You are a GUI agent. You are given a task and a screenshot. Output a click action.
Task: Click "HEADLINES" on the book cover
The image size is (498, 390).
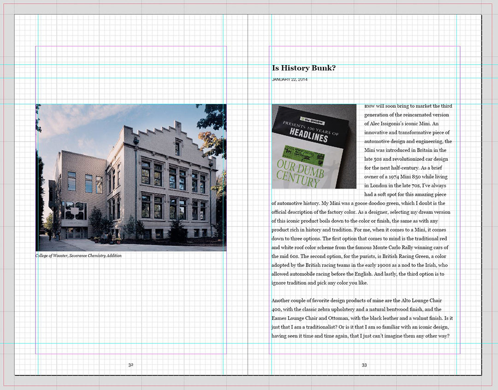tap(308, 135)
